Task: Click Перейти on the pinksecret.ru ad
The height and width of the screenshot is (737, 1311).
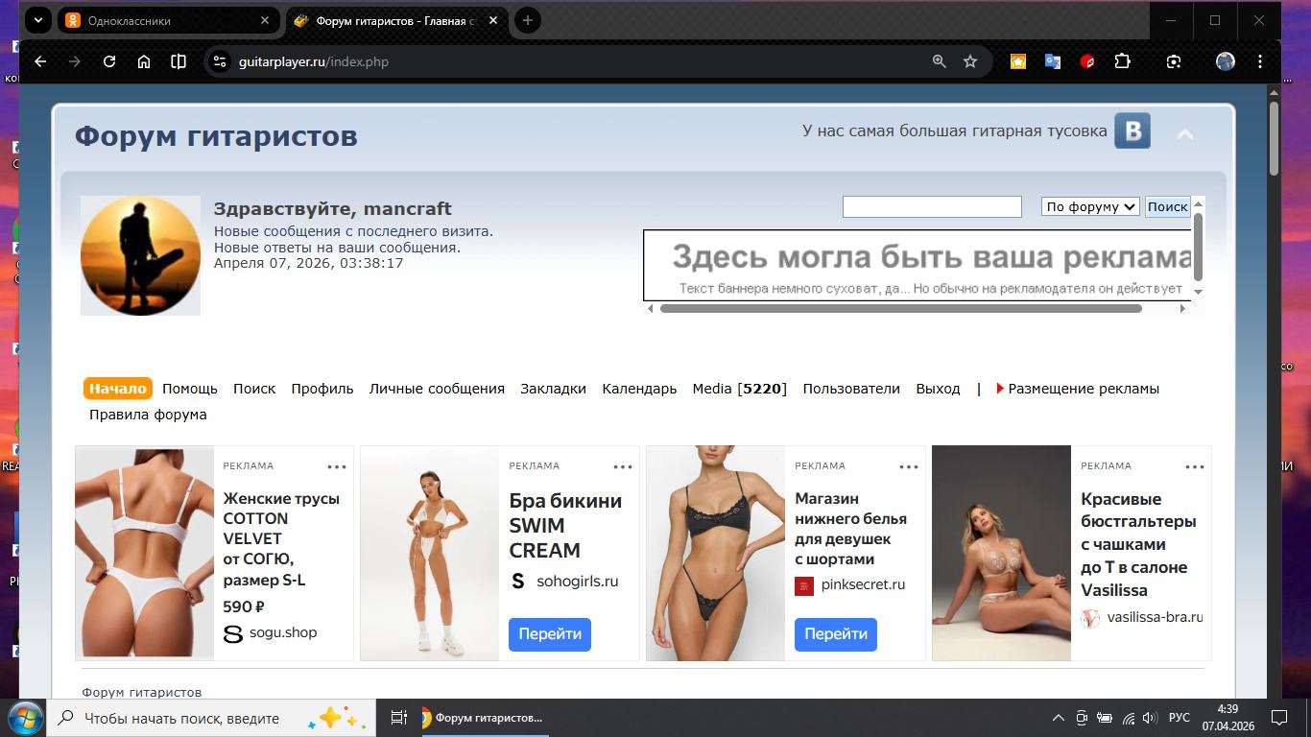Action: (836, 634)
